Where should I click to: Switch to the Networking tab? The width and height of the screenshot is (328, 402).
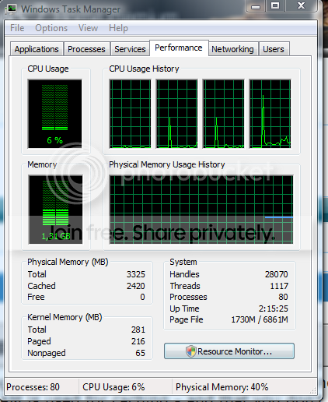point(232,49)
